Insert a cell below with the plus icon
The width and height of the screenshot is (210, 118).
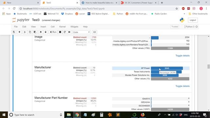point(19,32)
